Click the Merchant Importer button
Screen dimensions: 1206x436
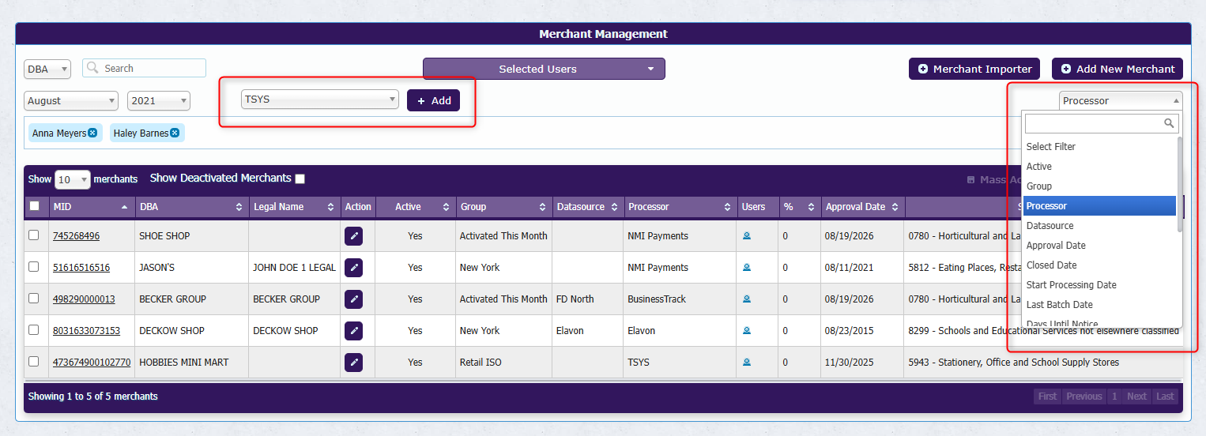(x=974, y=69)
